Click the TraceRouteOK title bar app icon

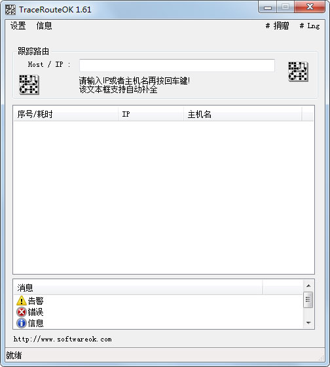click(10, 10)
